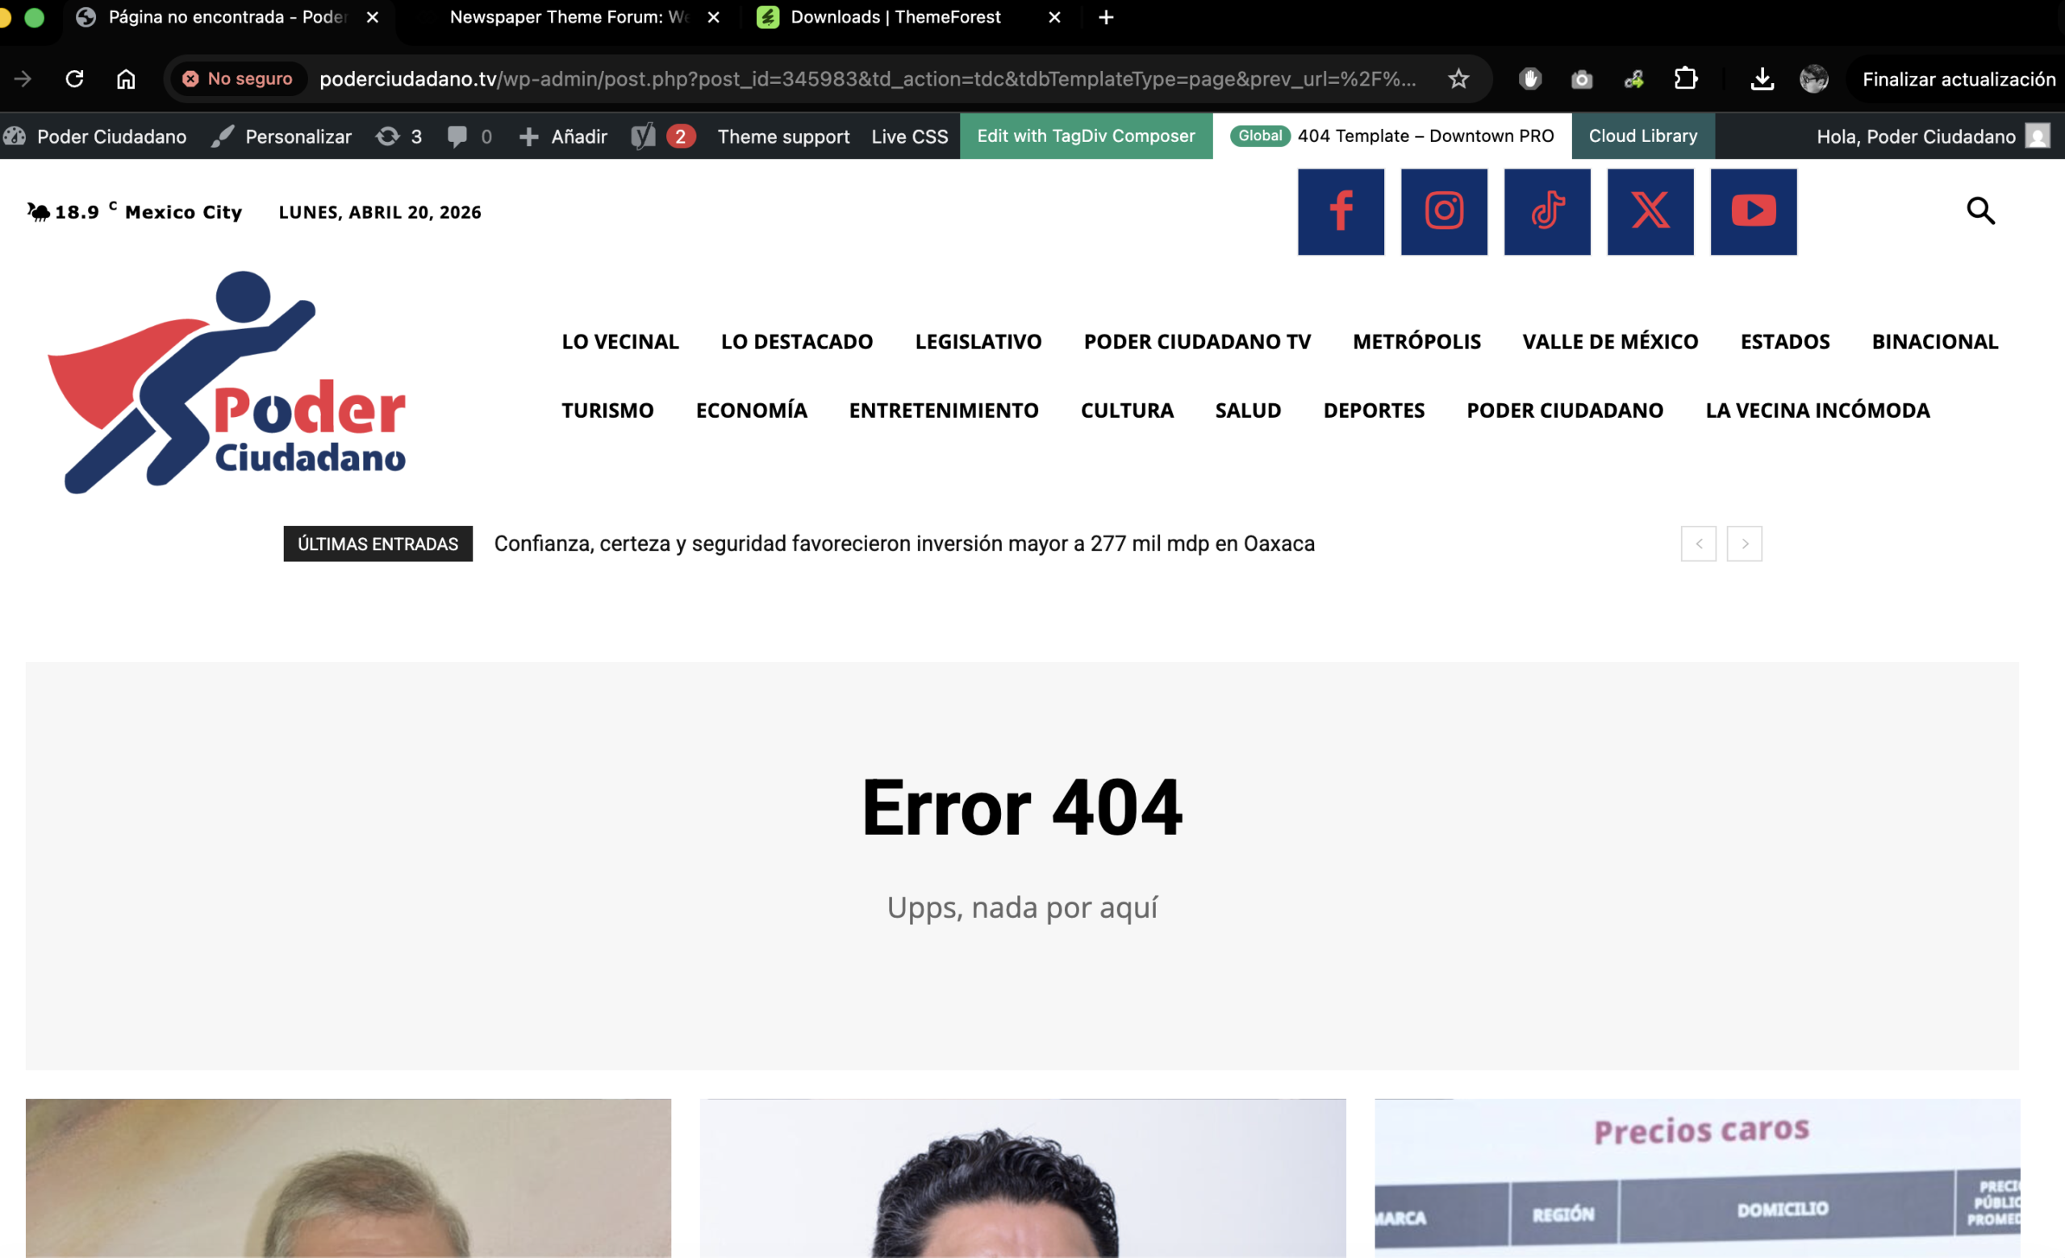
Task: Close the Newspaper Theme Forum tab
Action: 713,18
